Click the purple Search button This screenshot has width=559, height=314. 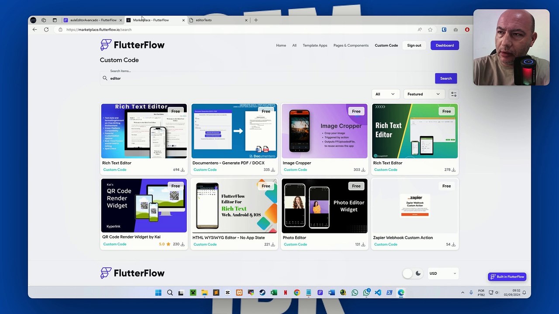tap(446, 78)
